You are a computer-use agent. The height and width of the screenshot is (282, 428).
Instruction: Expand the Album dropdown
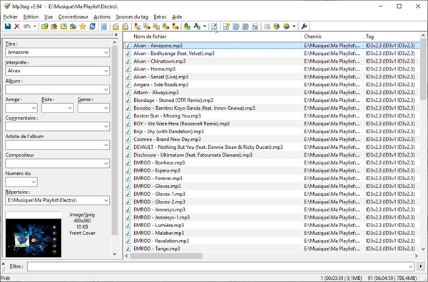pyautogui.click(x=106, y=89)
